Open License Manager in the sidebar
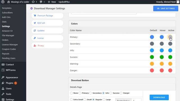 point(10,45)
